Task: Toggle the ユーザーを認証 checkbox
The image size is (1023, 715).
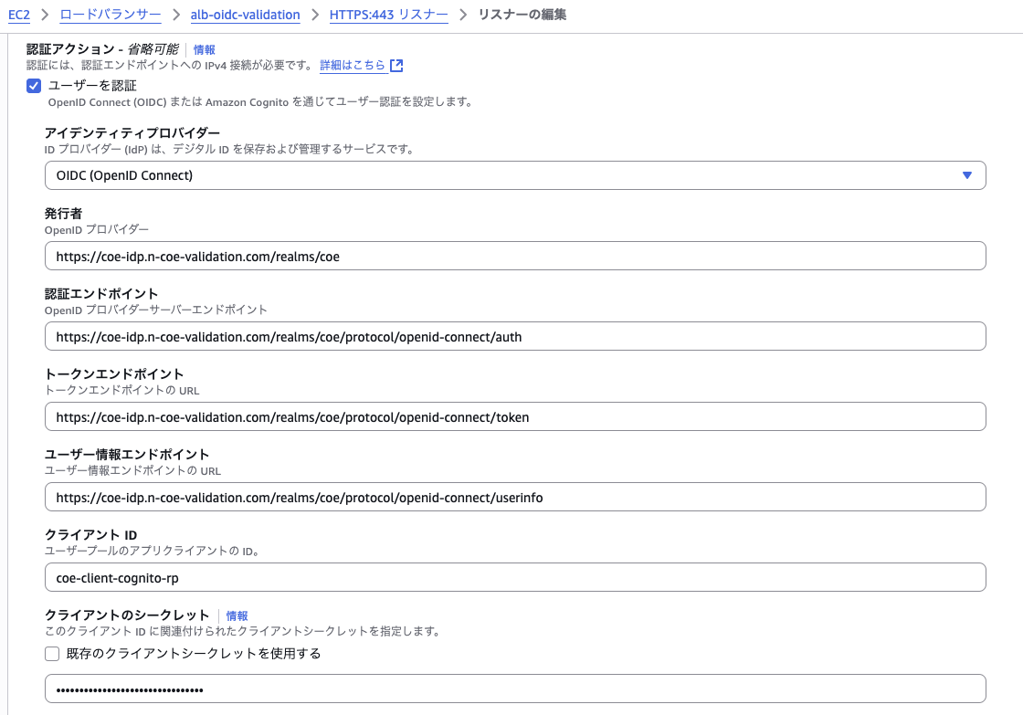Action: pos(34,86)
